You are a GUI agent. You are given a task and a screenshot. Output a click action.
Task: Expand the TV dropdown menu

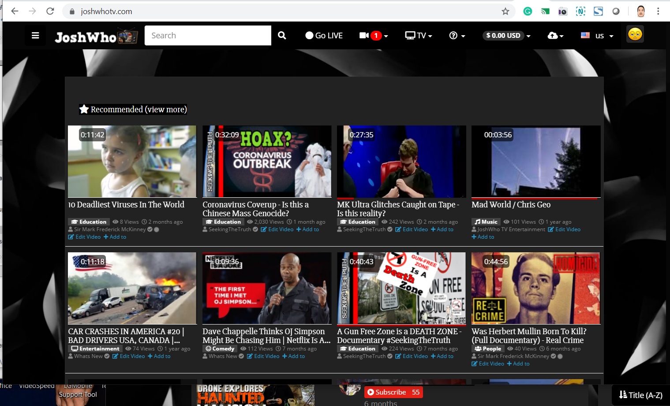click(x=419, y=36)
